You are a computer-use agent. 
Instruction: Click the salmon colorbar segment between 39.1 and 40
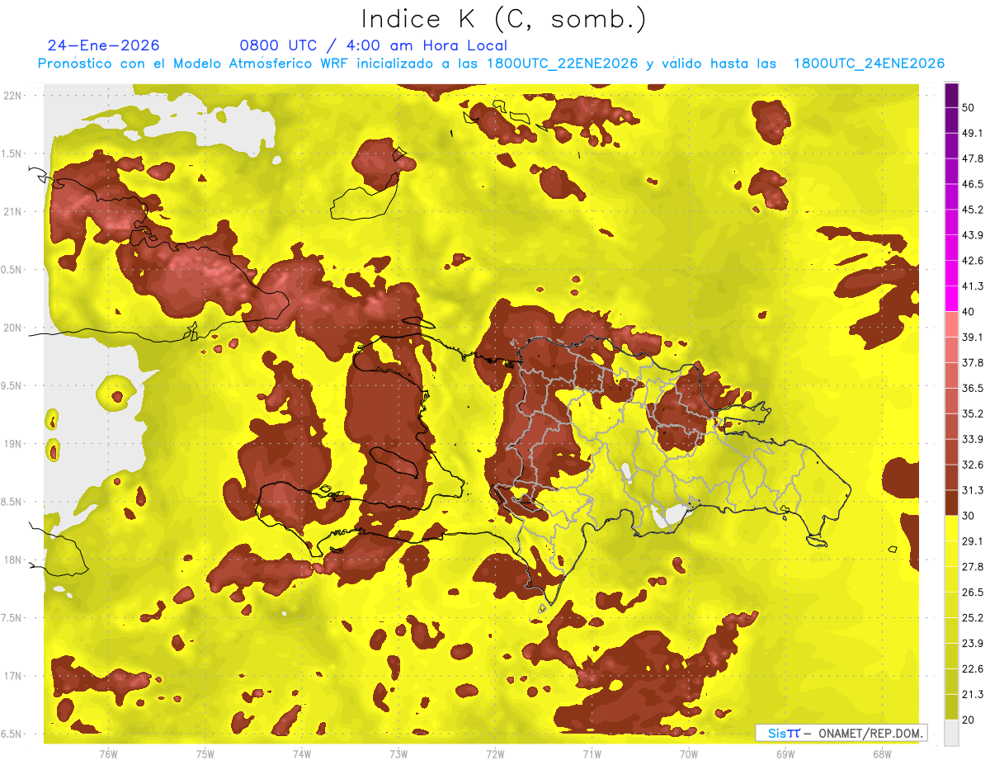[x=951, y=324]
